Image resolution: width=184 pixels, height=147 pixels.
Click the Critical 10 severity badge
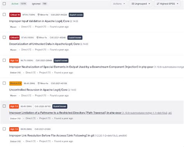[15, 15]
